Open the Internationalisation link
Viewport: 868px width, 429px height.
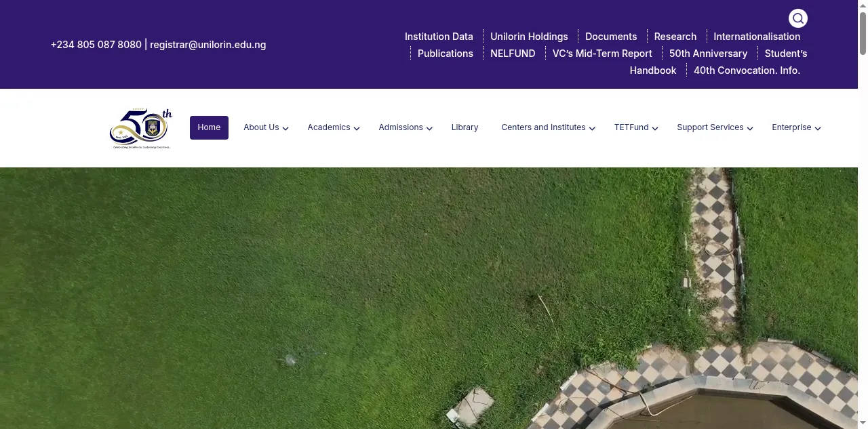point(757,37)
